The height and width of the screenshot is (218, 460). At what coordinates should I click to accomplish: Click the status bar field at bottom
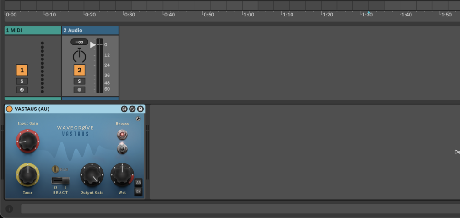[x=241, y=209]
